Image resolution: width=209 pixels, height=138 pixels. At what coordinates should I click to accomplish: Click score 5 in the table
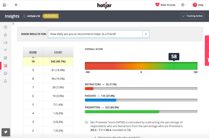tap(33, 105)
